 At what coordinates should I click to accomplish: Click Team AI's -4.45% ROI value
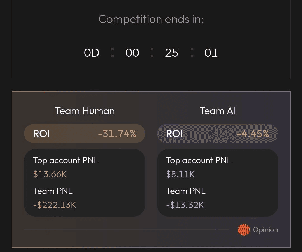[x=253, y=134]
